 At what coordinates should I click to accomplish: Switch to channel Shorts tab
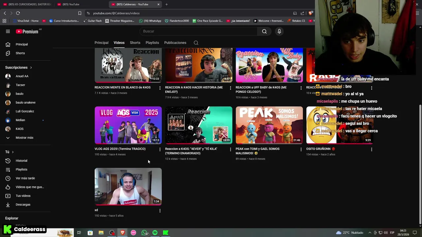point(135,43)
